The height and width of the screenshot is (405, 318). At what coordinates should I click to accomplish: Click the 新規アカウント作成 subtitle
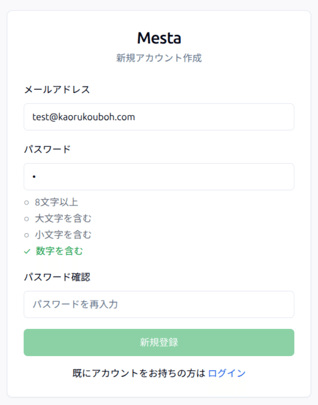[x=159, y=58]
